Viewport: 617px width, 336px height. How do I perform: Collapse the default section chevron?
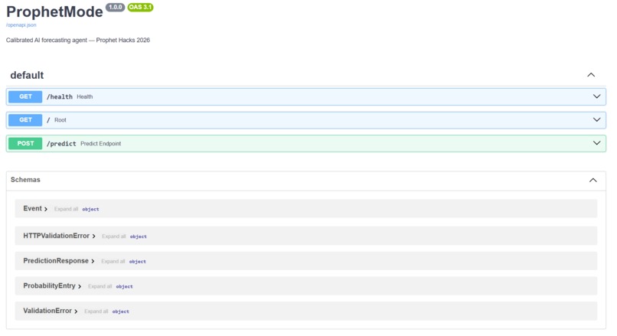tap(591, 75)
